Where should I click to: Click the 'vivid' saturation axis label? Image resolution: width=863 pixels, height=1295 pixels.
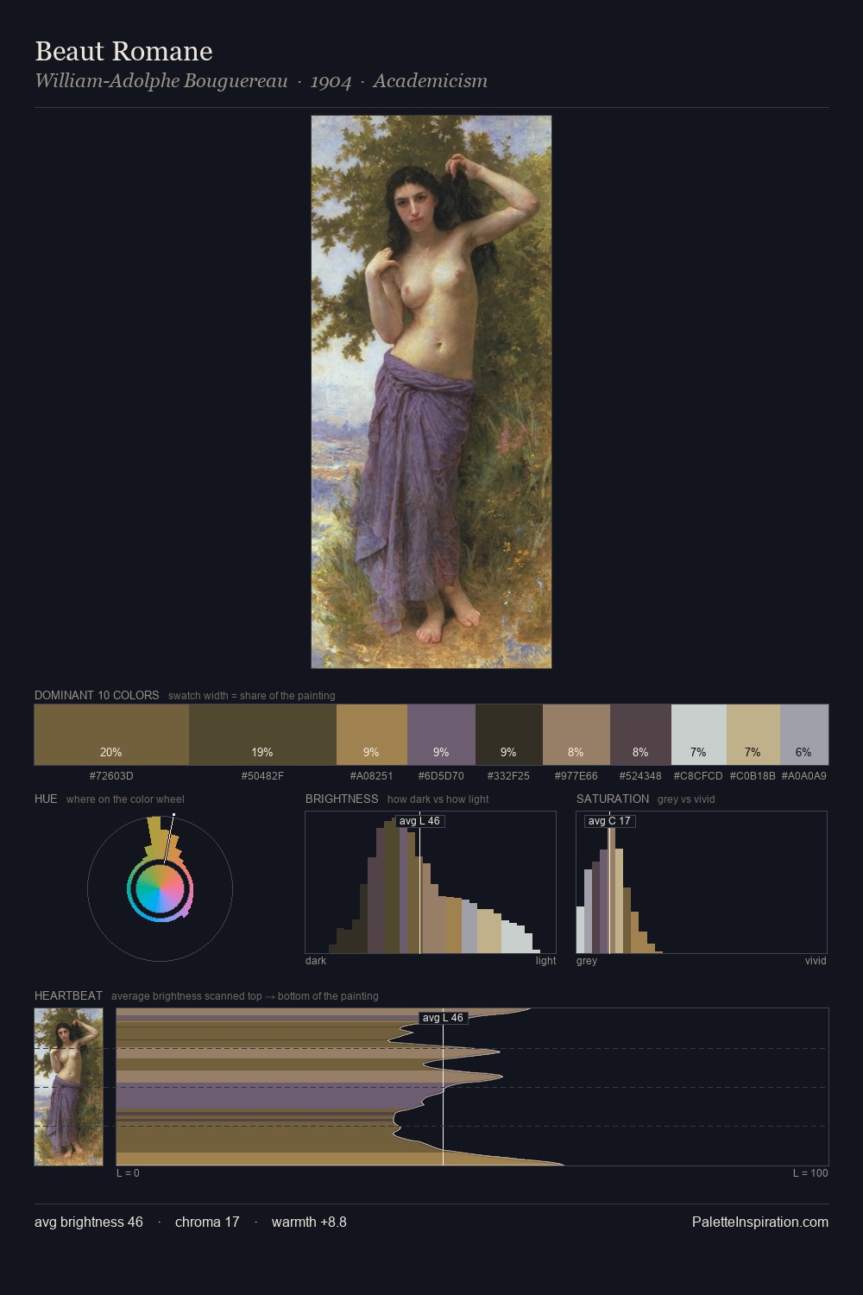816,961
